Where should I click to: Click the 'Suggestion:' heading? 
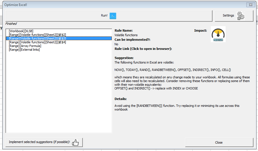coord(124,58)
